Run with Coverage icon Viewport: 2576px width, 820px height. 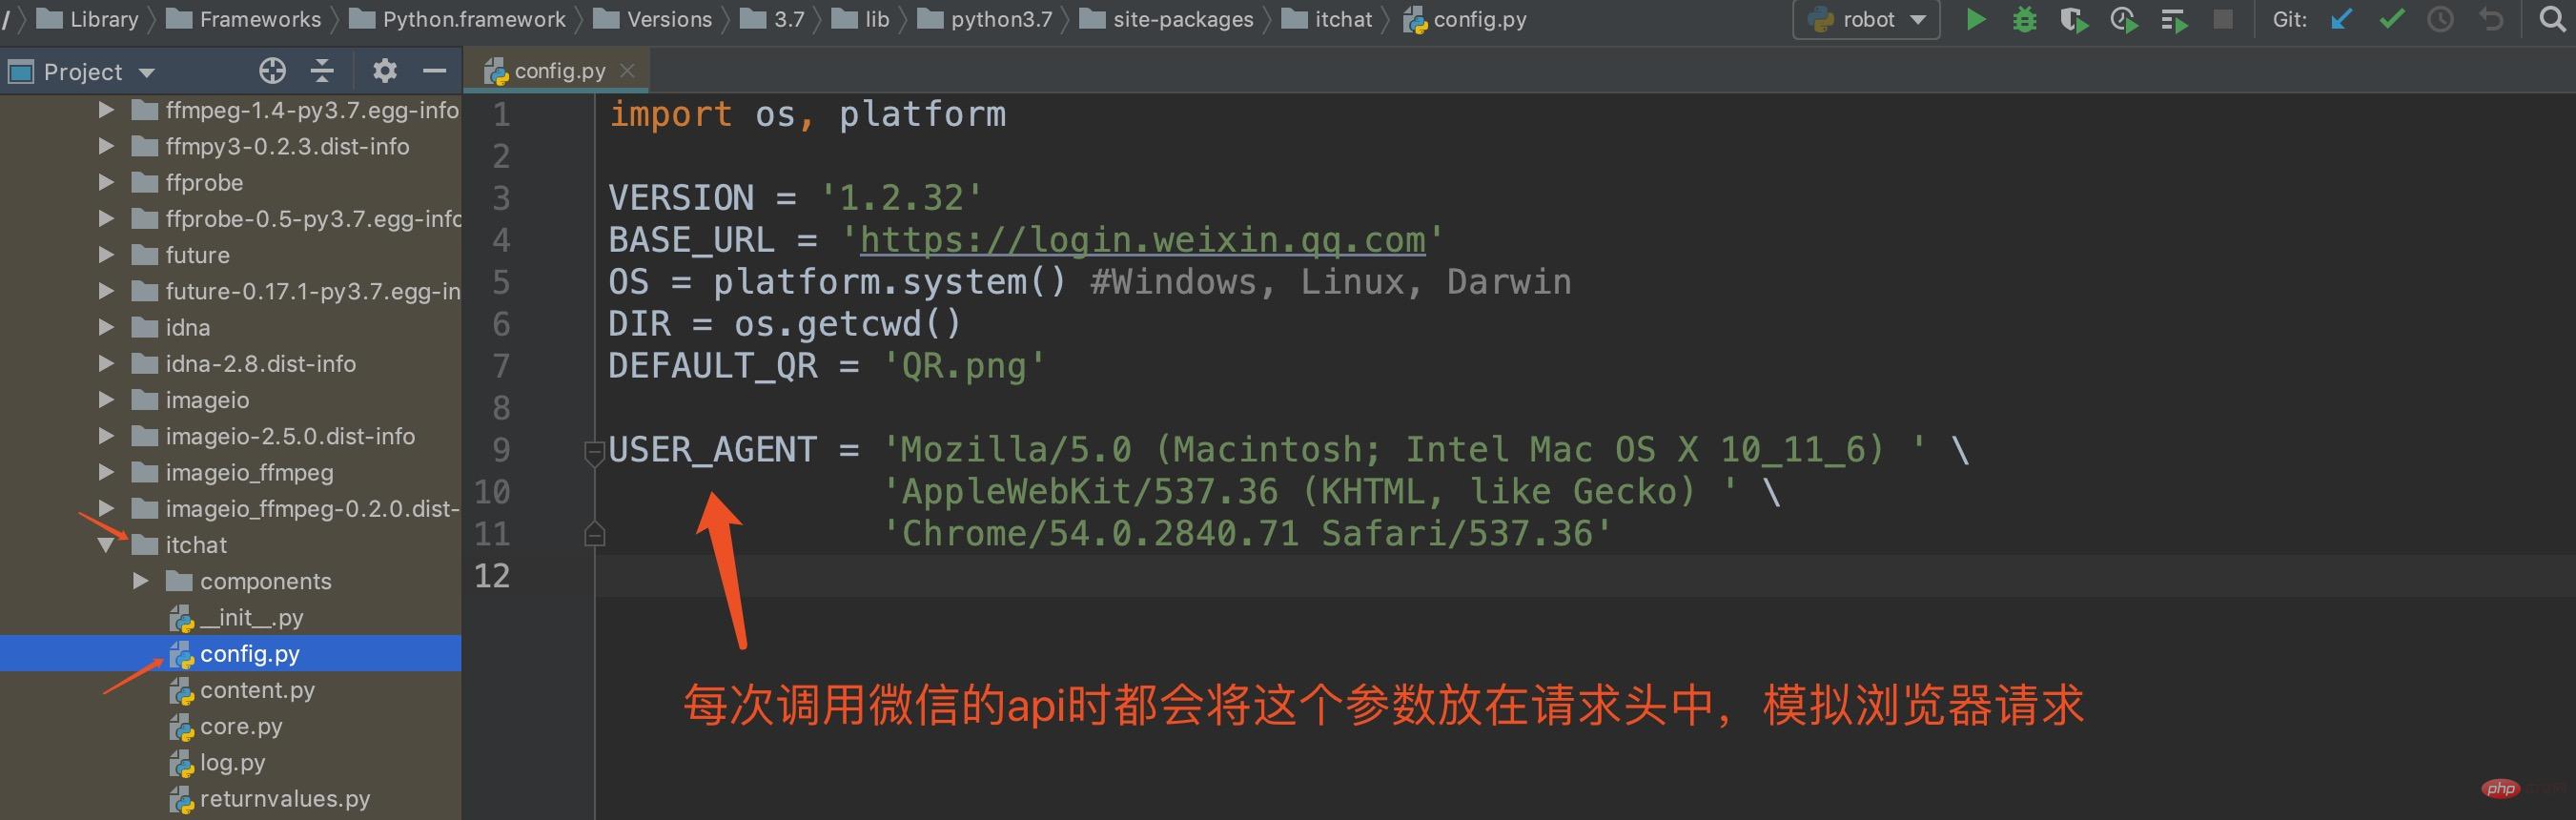click(x=2073, y=19)
